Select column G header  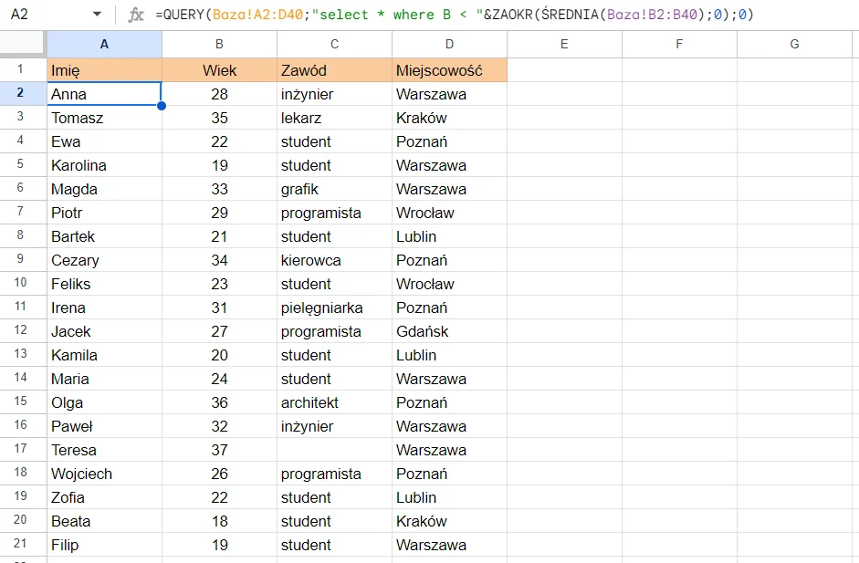pyautogui.click(x=794, y=44)
